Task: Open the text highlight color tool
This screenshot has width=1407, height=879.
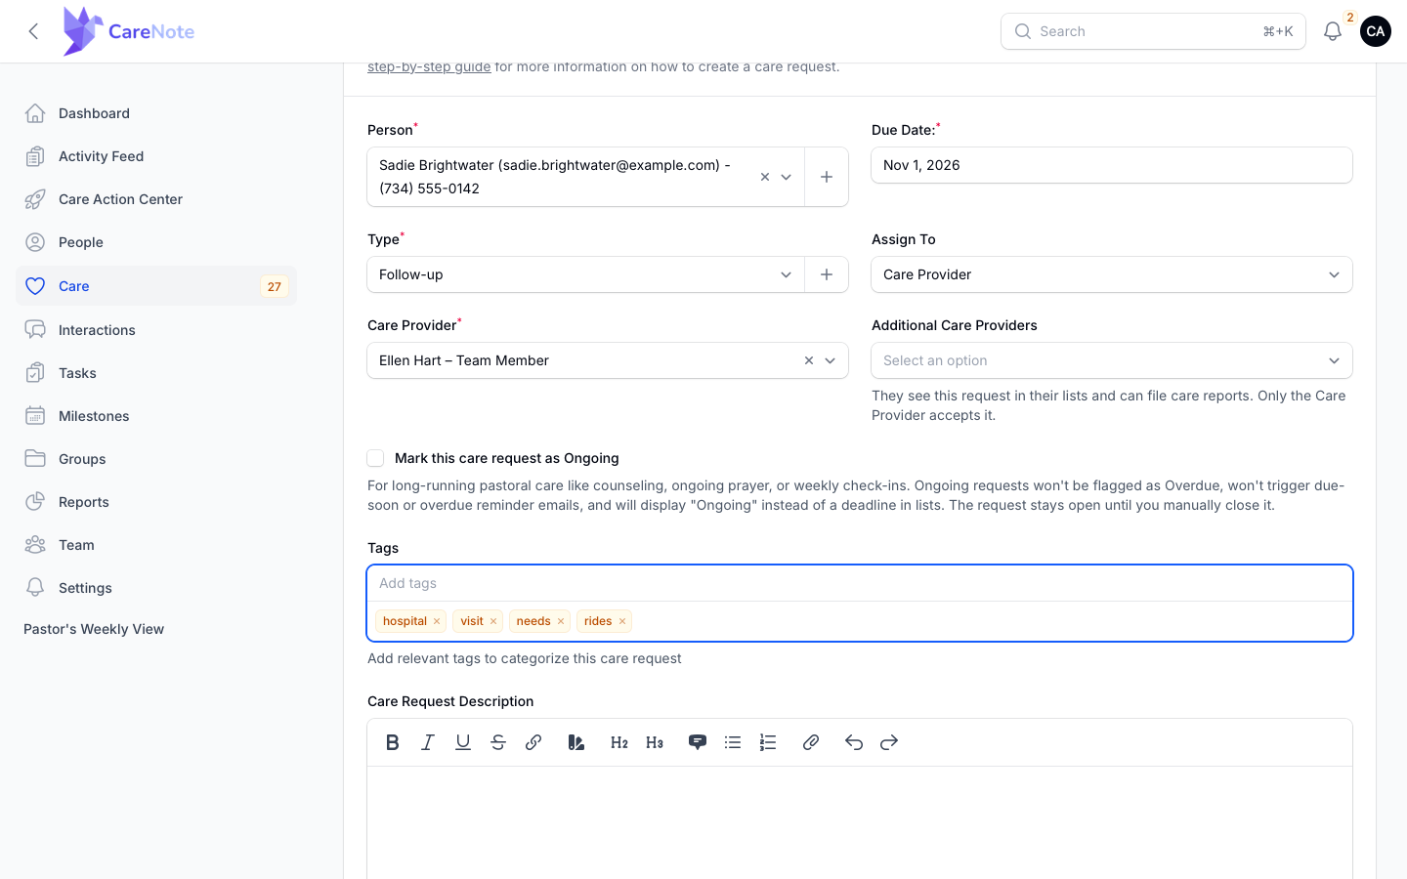Action: [x=576, y=742]
